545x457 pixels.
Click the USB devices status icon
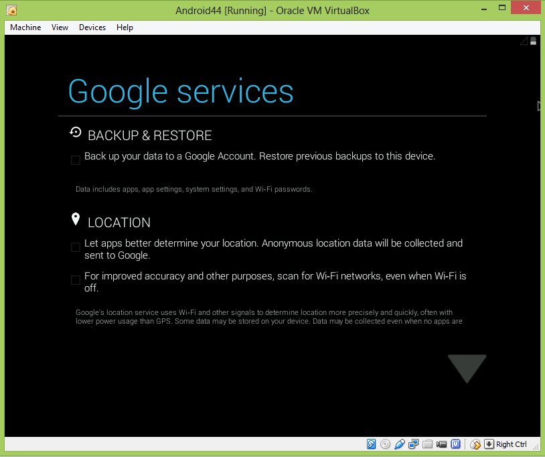coord(399,444)
